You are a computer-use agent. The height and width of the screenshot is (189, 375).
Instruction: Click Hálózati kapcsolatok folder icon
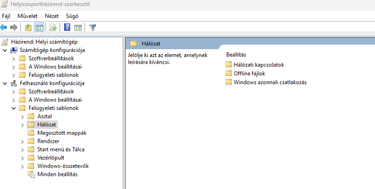229,65
